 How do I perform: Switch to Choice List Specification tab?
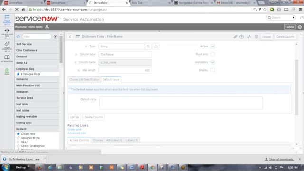85,79
